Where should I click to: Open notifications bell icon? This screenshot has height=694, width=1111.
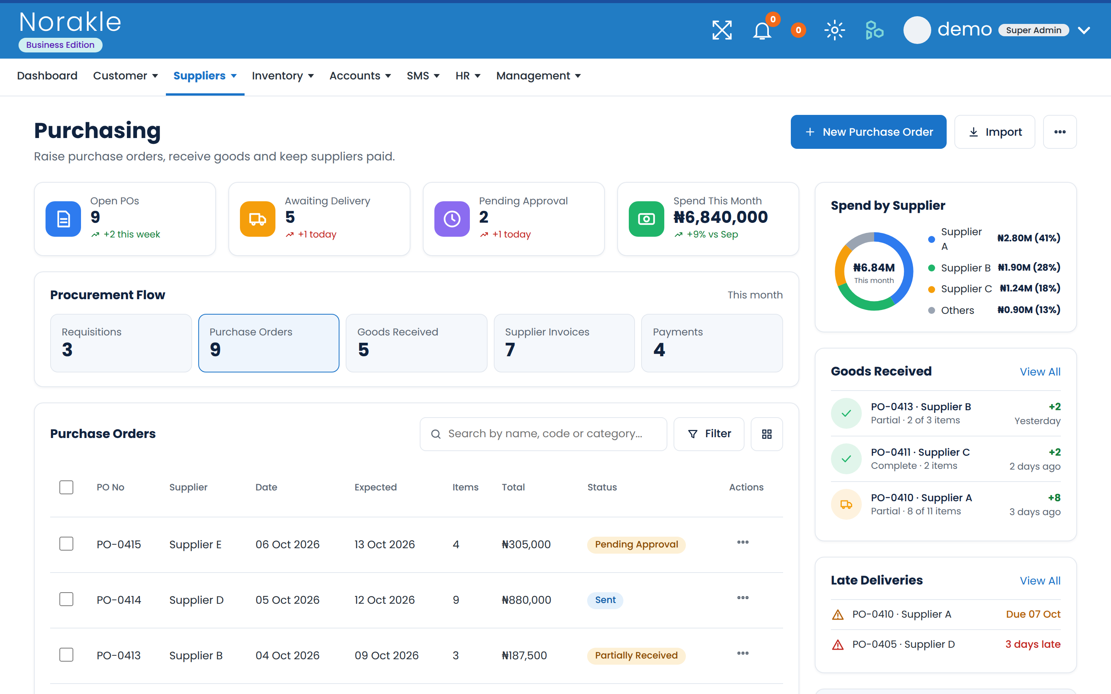[x=762, y=30]
